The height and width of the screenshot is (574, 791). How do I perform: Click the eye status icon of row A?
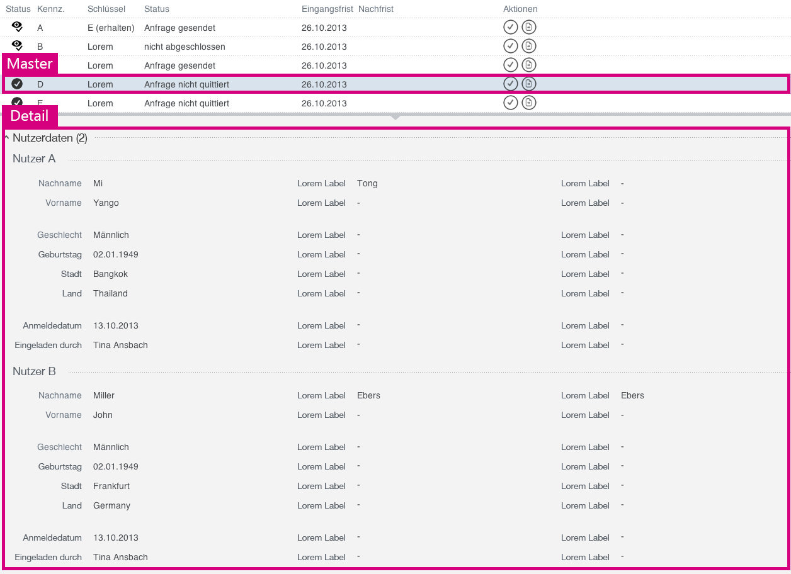click(17, 26)
